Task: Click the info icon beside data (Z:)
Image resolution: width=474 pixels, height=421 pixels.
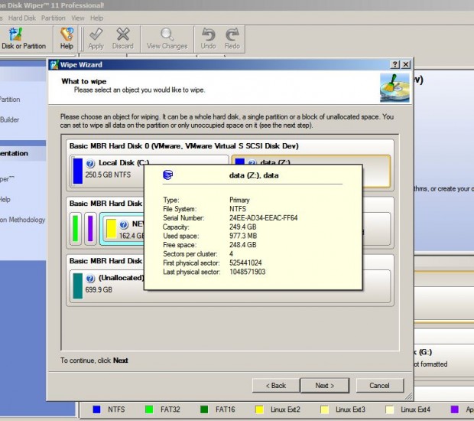Action: 252,162
